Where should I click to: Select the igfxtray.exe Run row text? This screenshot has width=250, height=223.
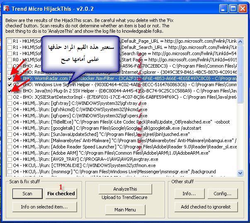pos(80,103)
